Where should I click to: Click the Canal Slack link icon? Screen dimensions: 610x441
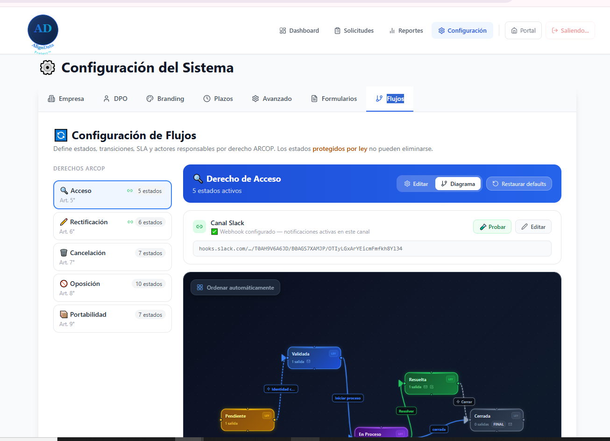199,227
